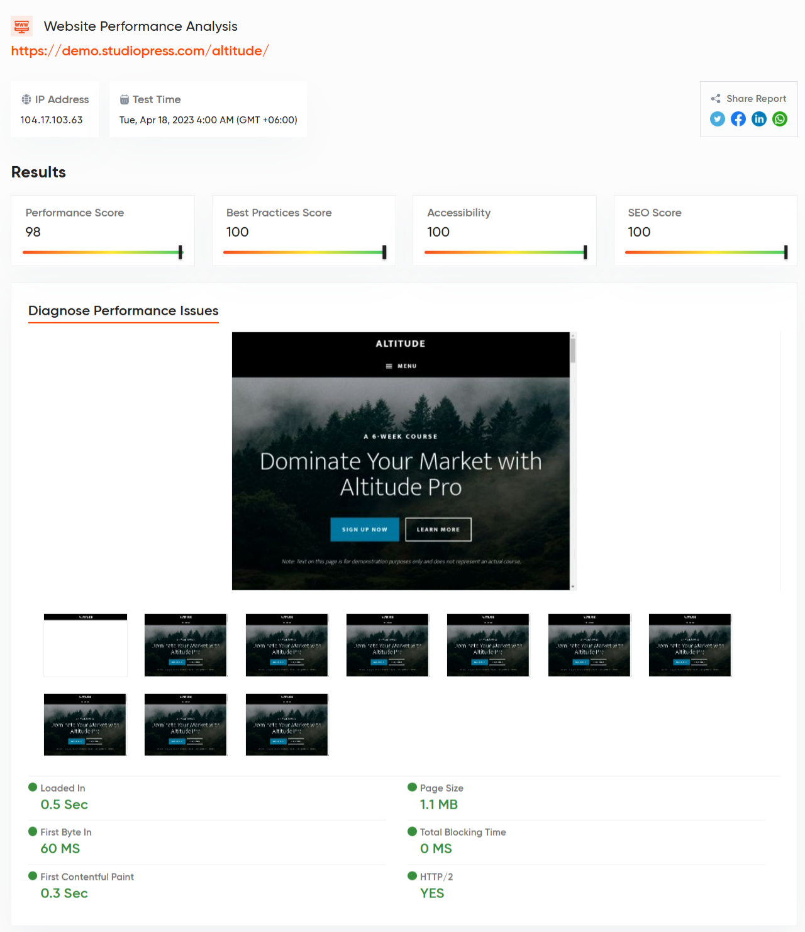
Task: Click green dot beside First Byte In
Action: click(x=33, y=831)
